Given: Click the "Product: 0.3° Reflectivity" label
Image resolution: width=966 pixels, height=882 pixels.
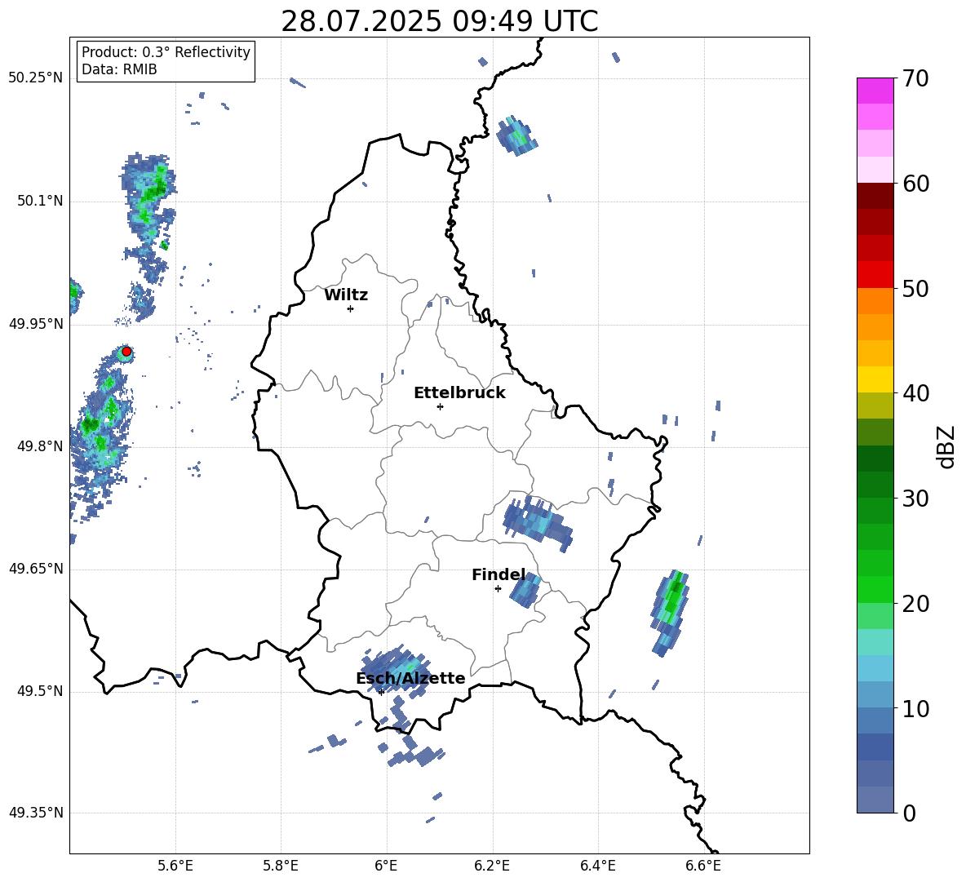Looking at the screenshot, I should point(166,52).
